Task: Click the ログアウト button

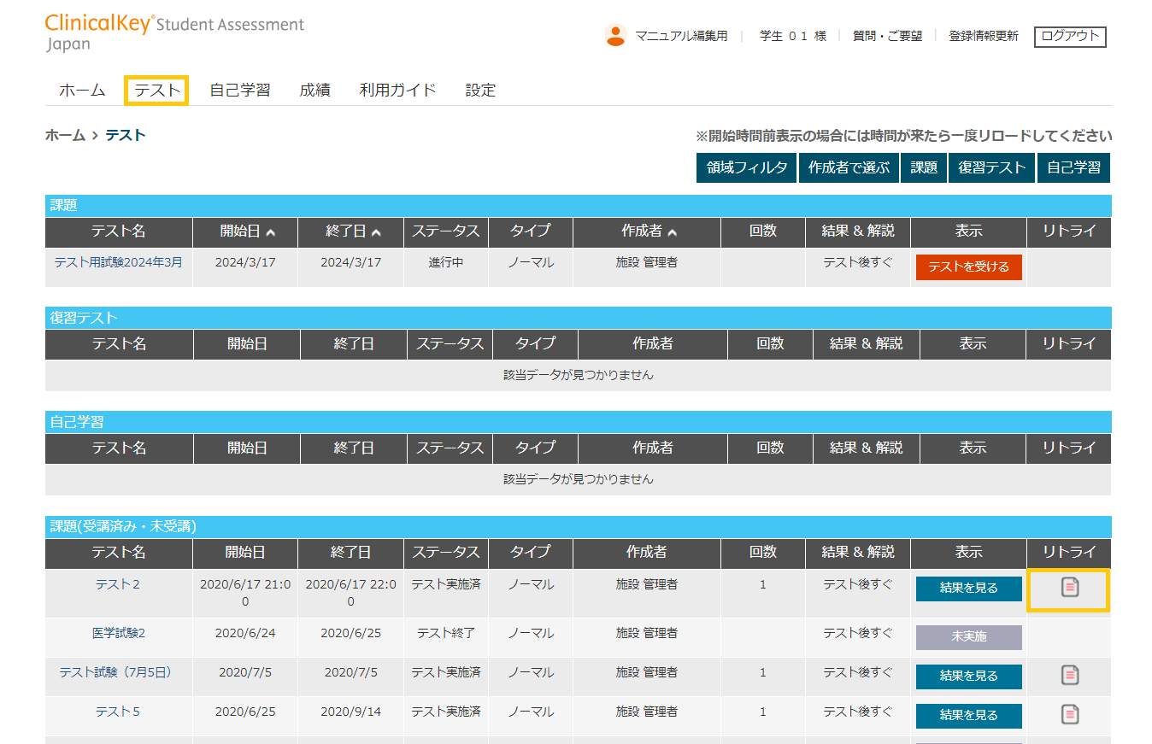Action: click(1069, 36)
